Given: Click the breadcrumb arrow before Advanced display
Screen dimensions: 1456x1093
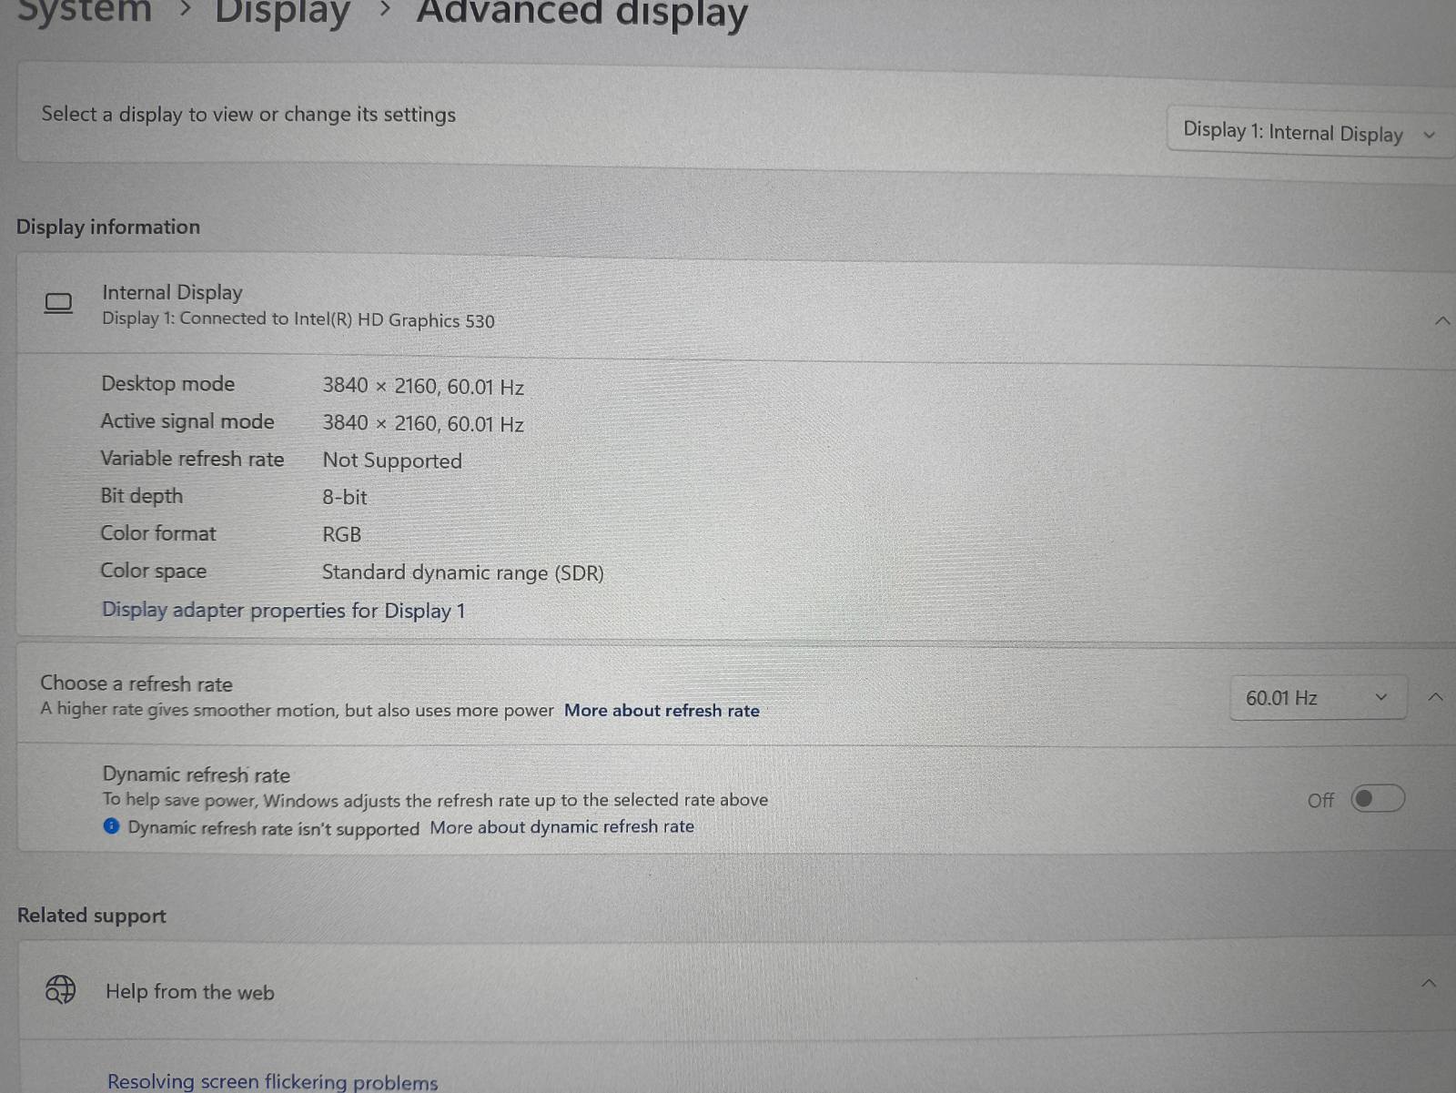Looking at the screenshot, I should point(385,10).
